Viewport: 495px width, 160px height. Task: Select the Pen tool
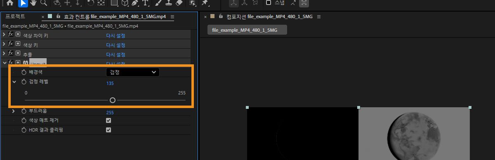135,3
